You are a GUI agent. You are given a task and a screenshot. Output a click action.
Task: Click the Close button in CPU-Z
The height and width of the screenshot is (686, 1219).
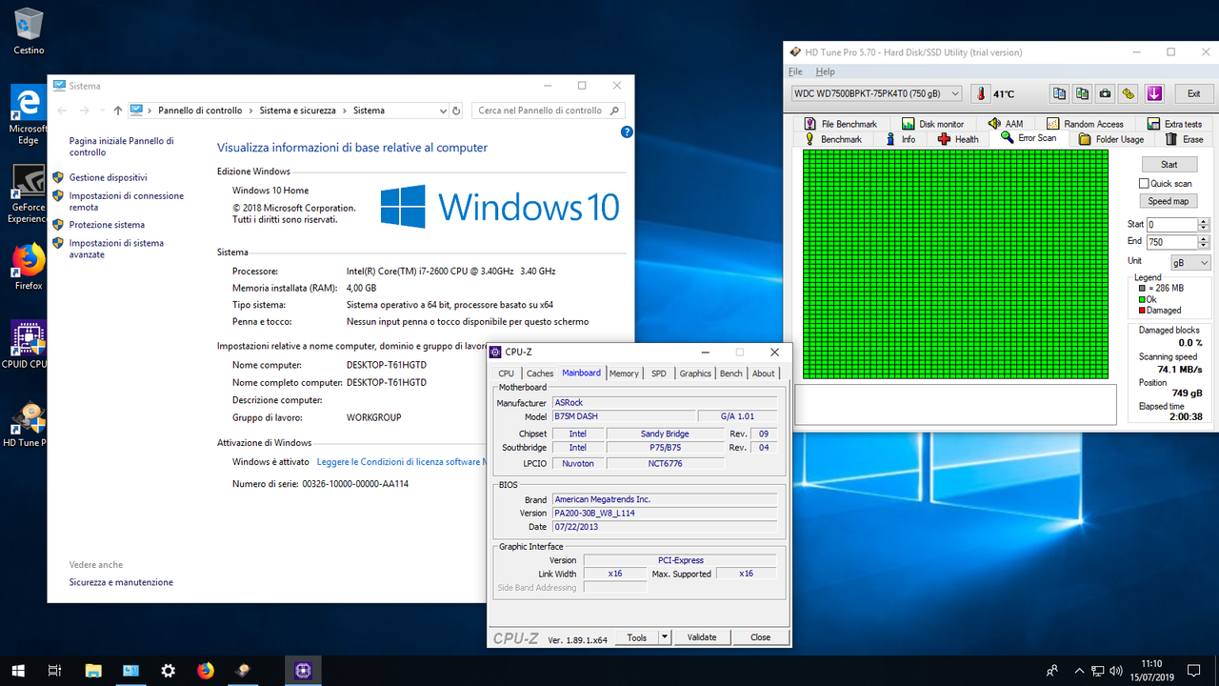(x=760, y=637)
